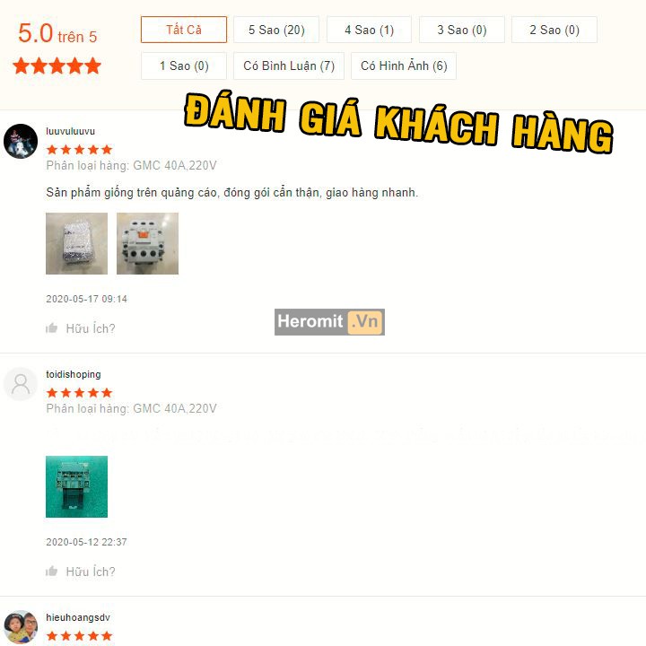The image size is (646, 646).
Task: Open the hieuhoangsdv username link
Action: click(x=78, y=617)
